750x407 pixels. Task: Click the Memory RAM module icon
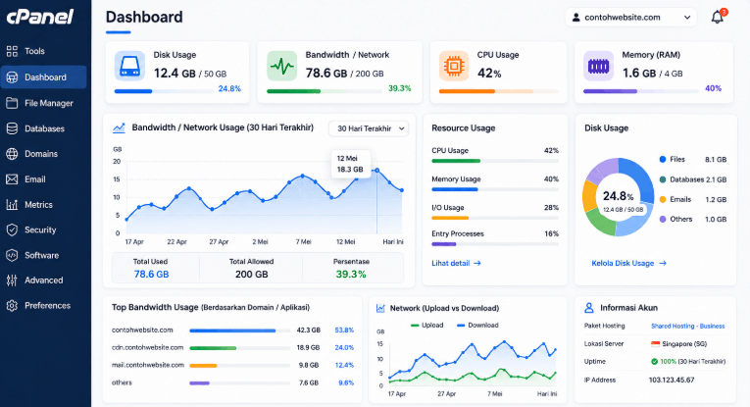[598, 66]
